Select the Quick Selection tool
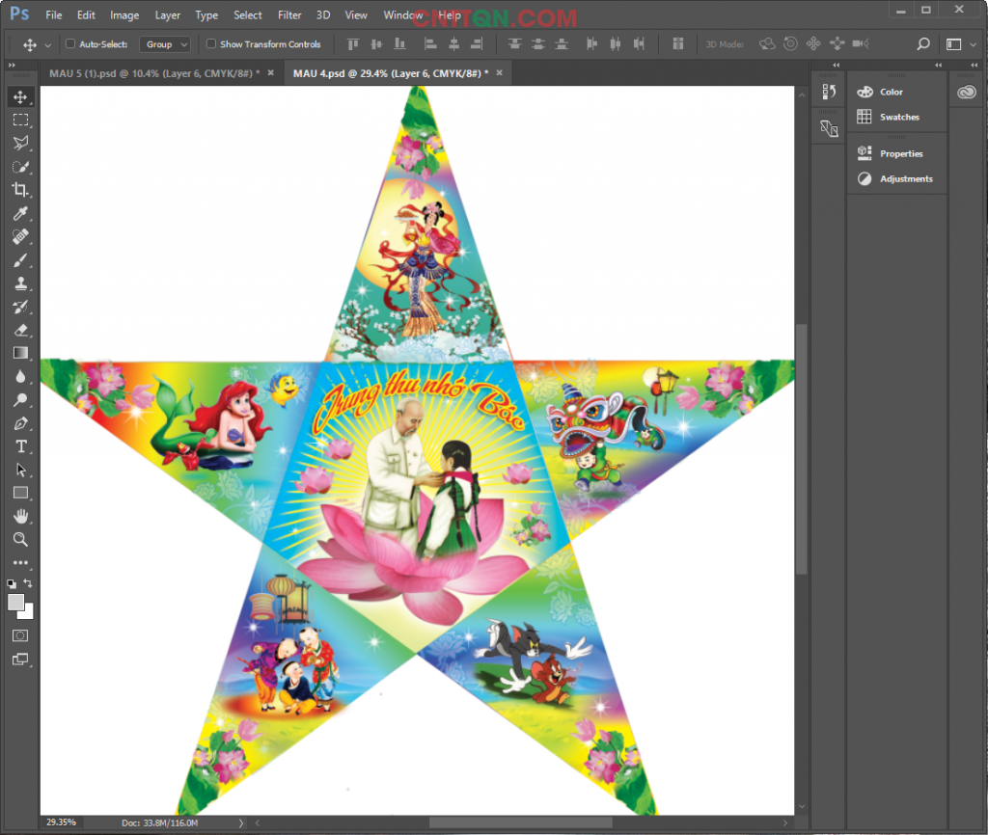The width and height of the screenshot is (988, 835). click(x=20, y=167)
